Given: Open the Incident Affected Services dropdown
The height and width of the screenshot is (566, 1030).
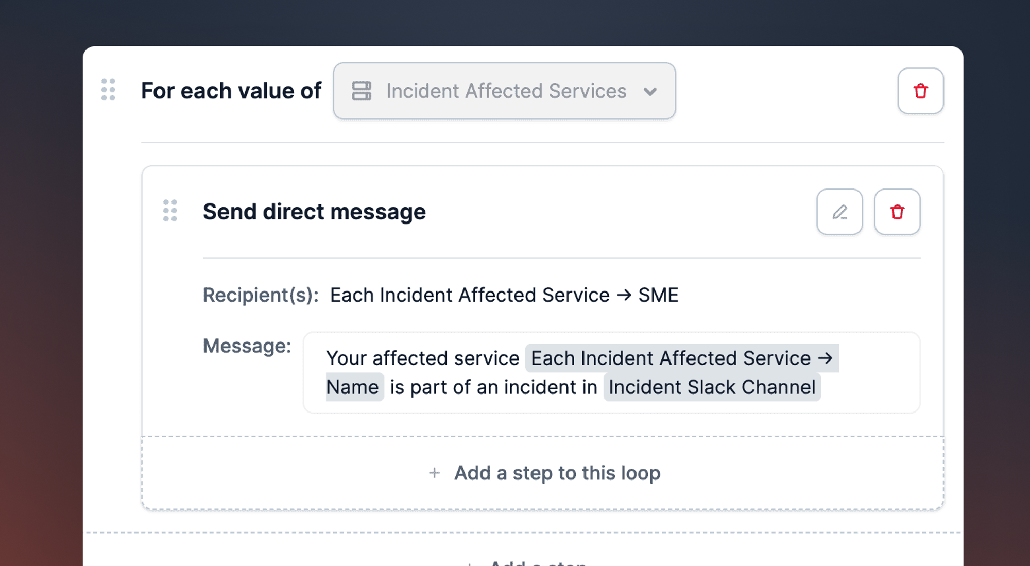Looking at the screenshot, I should [504, 91].
